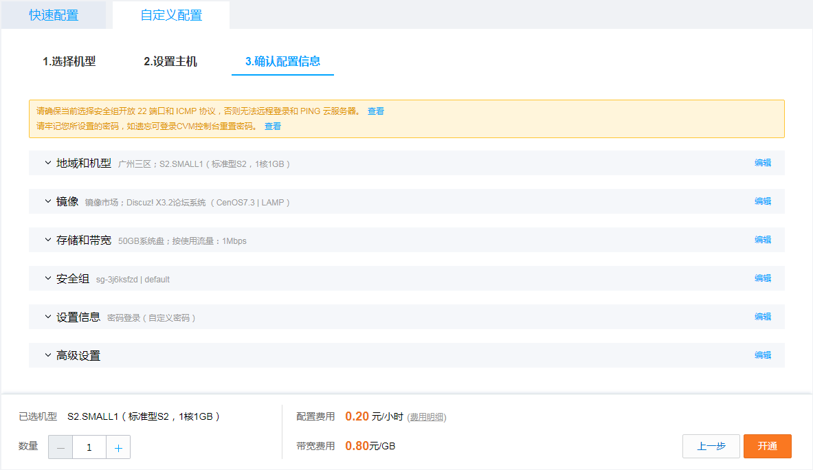This screenshot has width=813, height=470.
Task: Increase quantity with the plus button
Action: (x=118, y=447)
